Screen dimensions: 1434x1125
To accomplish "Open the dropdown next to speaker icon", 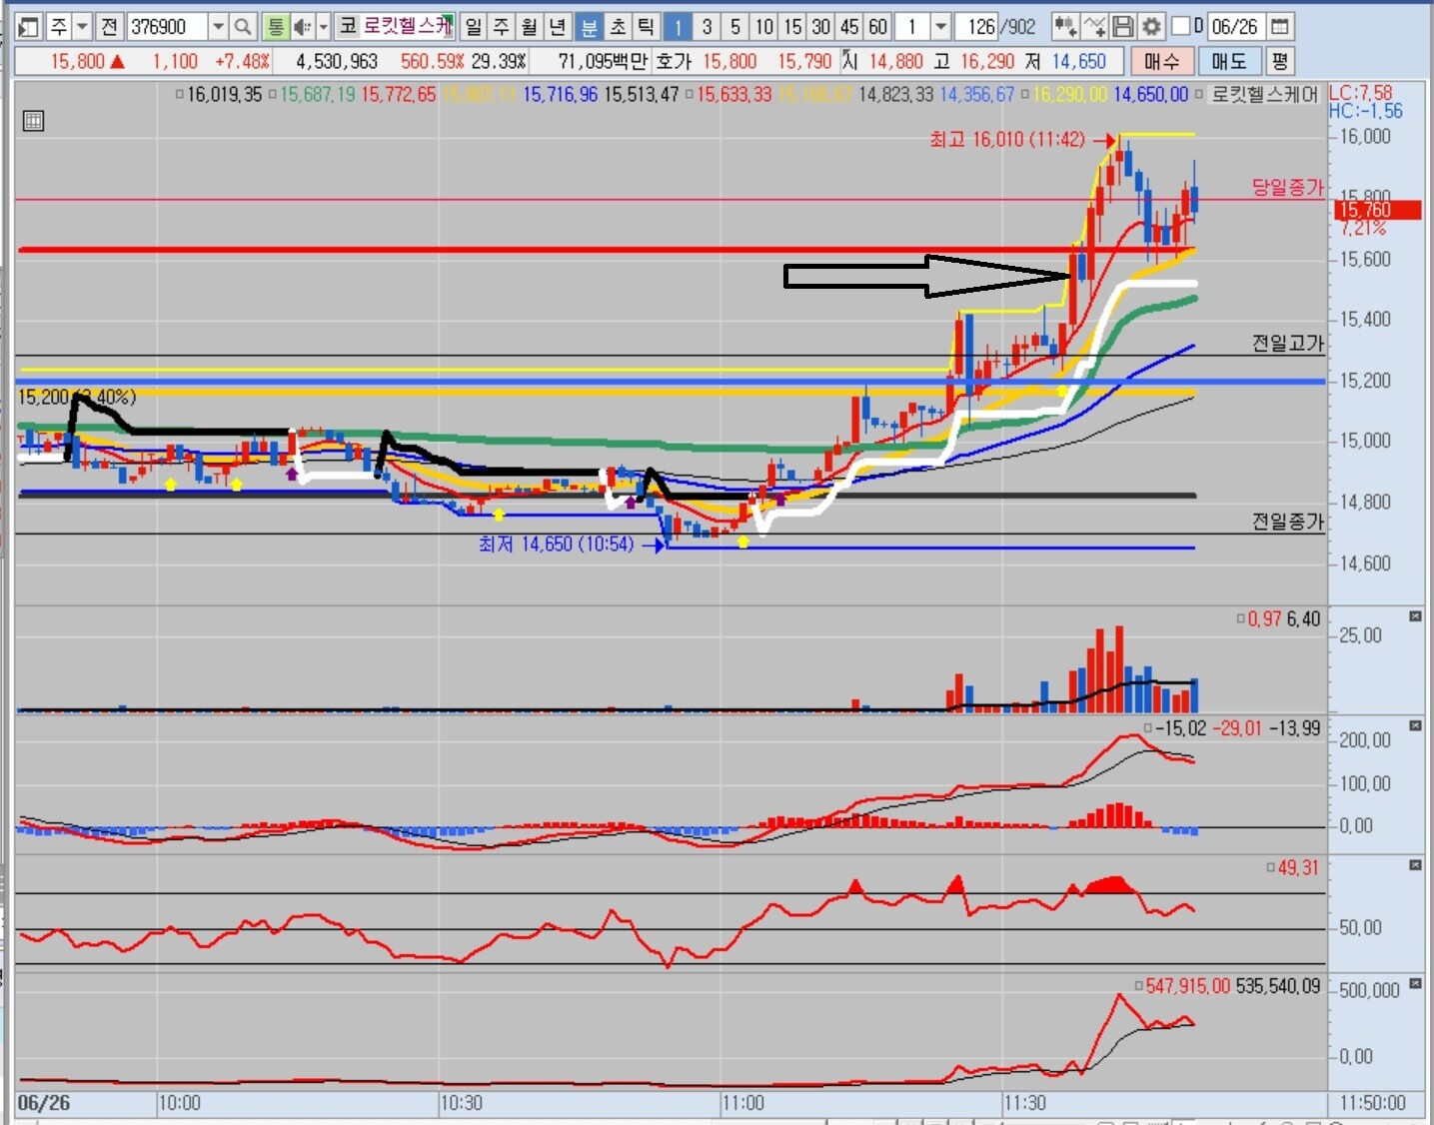I will [x=323, y=27].
